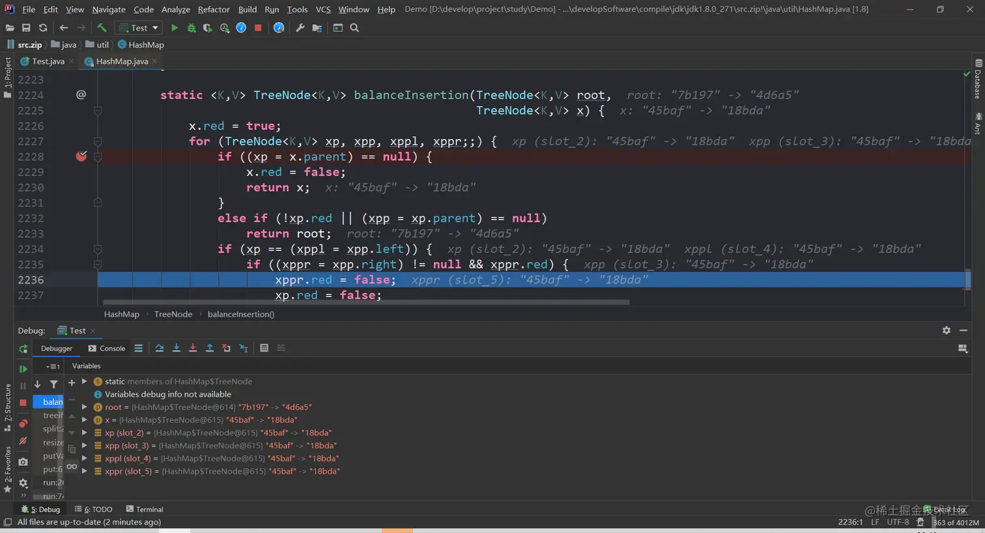Expand the xpp (slot_3) variable
This screenshot has width=985, height=533.
(x=85, y=446)
